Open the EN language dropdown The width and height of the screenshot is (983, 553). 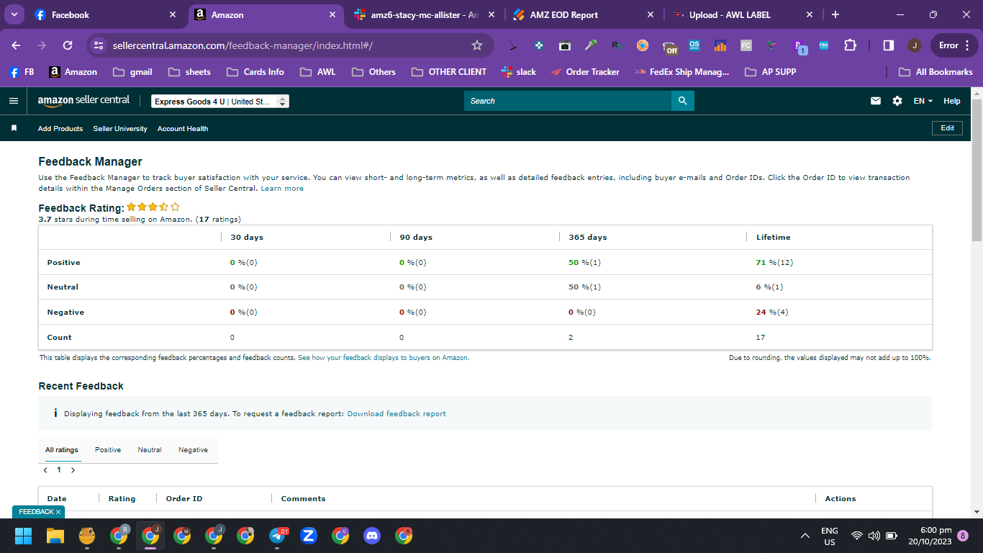pyautogui.click(x=923, y=101)
